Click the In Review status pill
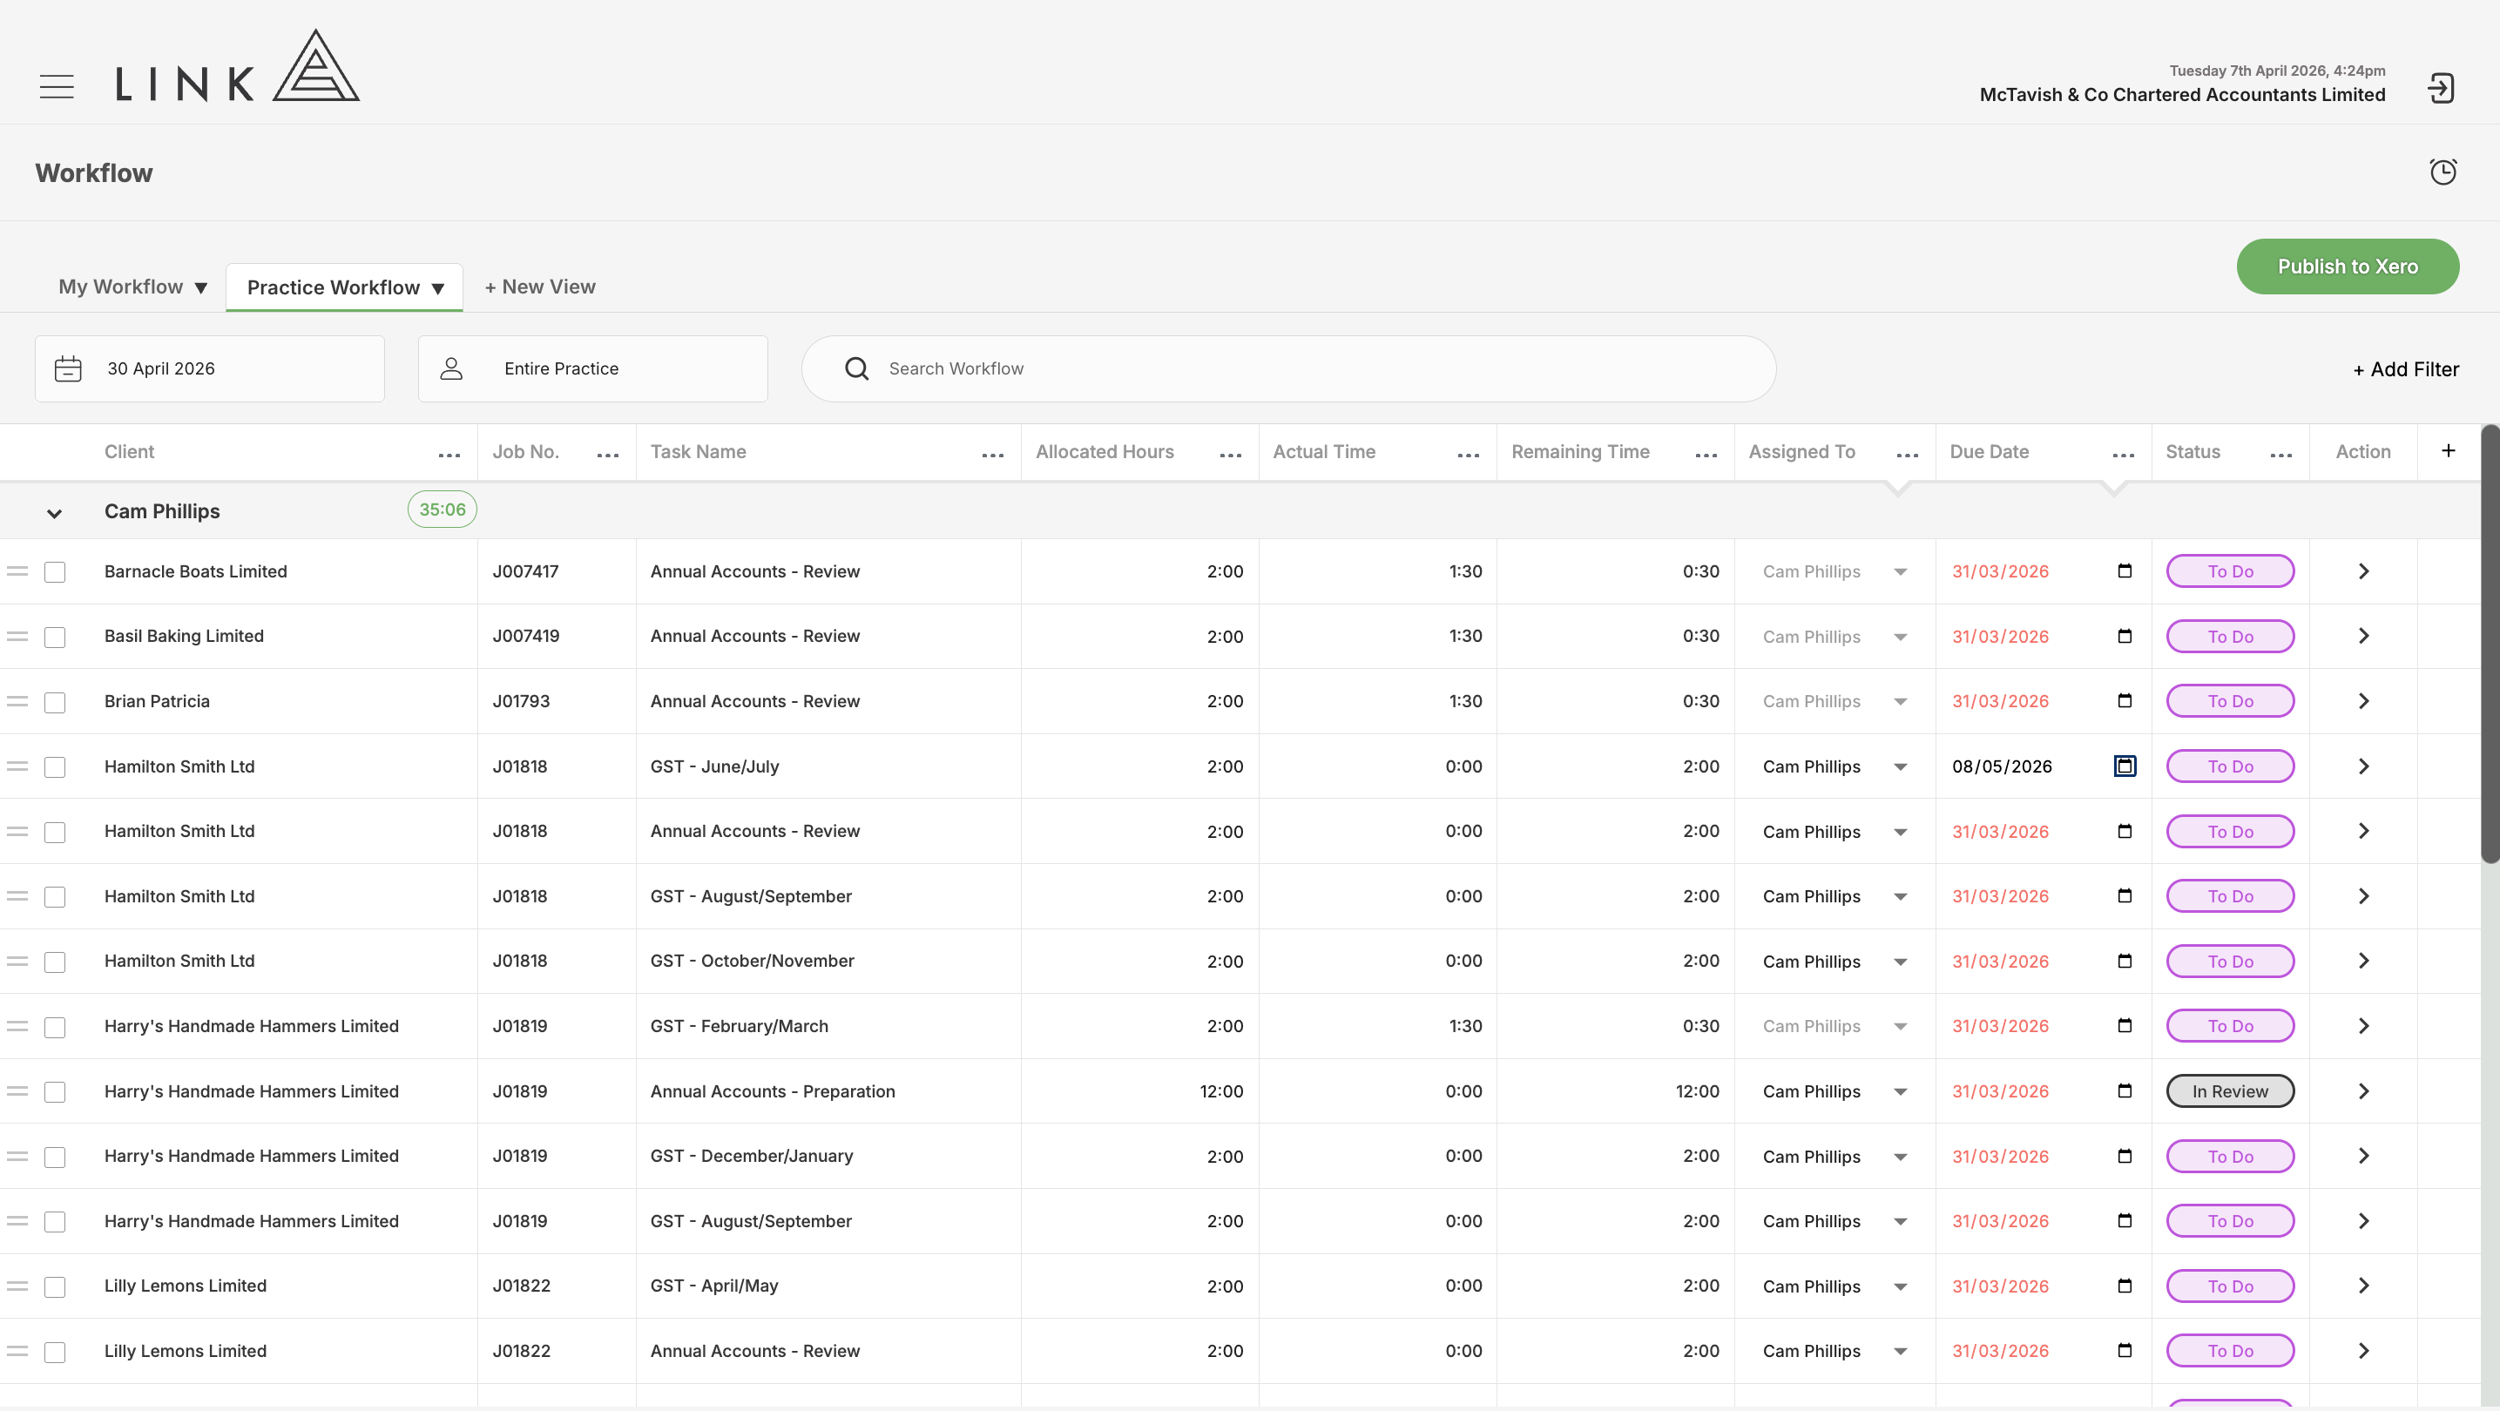The height and width of the screenshot is (1411, 2500). [x=2230, y=1090]
